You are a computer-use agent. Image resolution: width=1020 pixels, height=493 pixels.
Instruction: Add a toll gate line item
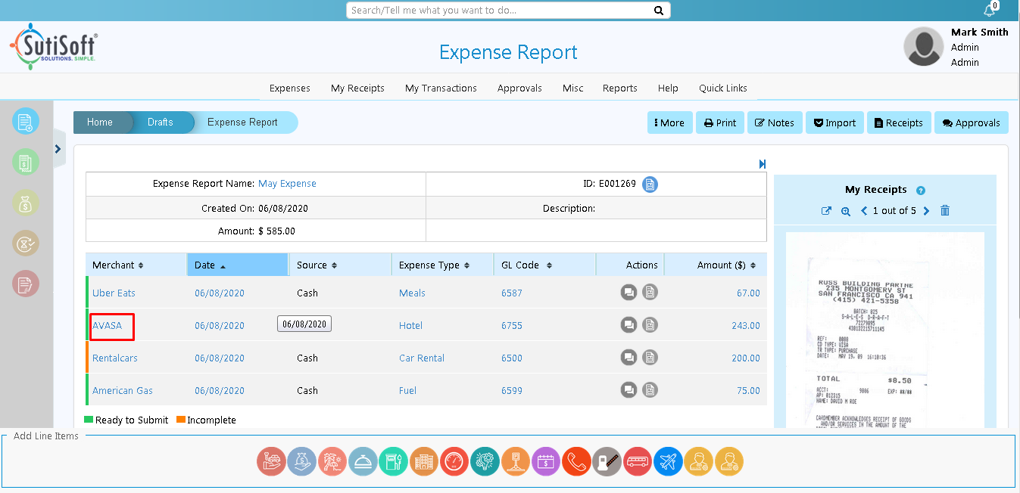point(607,460)
